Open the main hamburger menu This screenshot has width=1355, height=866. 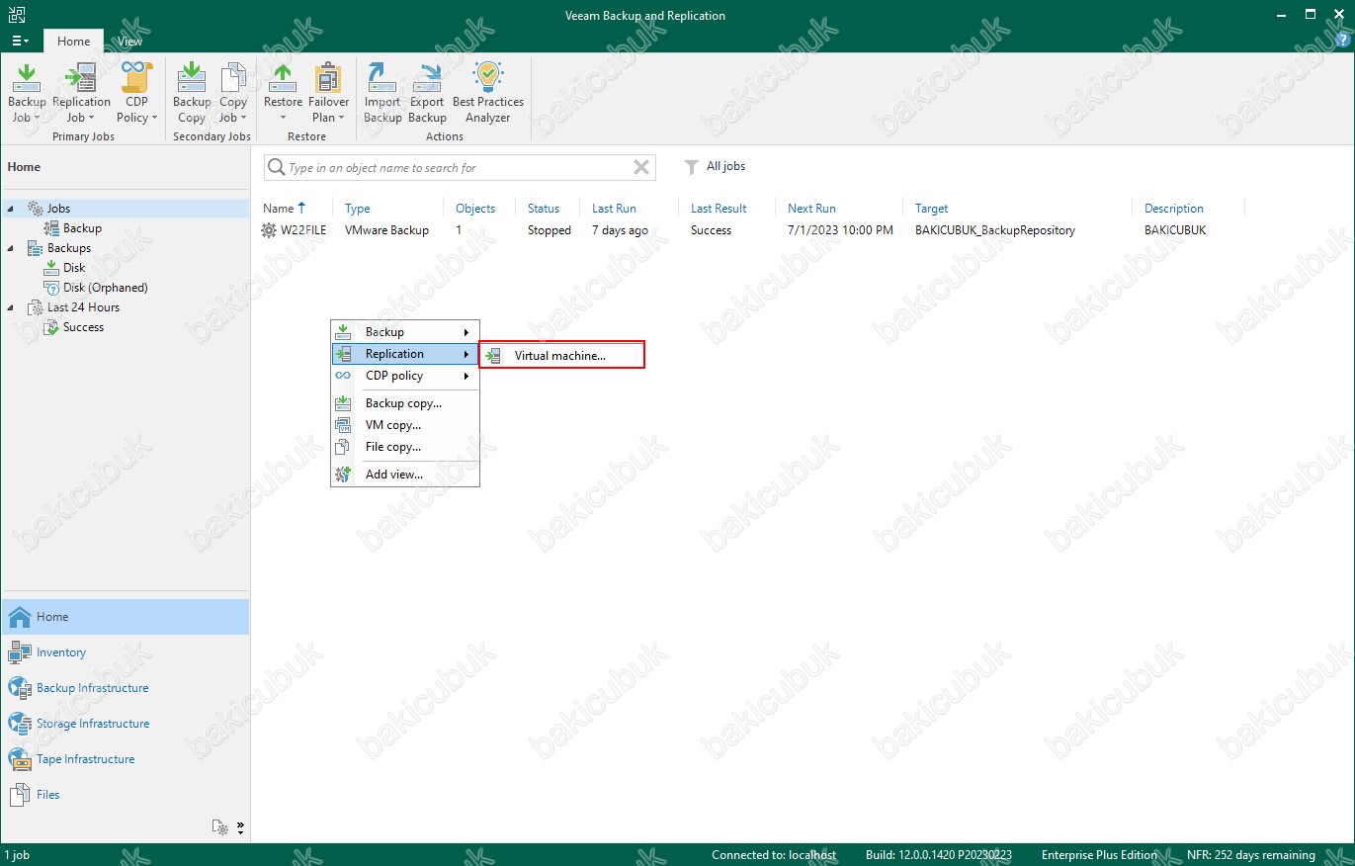click(19, 41)
